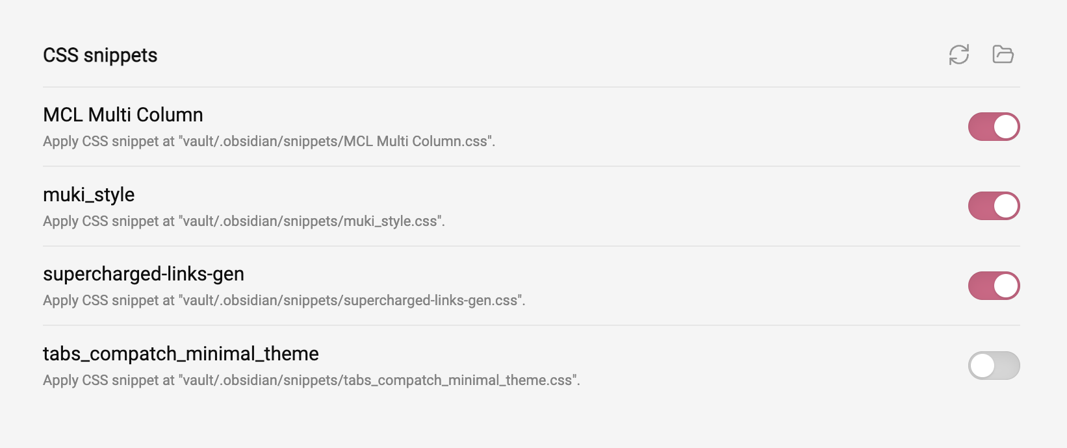Viewport: 1067px width, 448px height.
Task: Turn off the muki_style snippet
Action: (994, 206)
